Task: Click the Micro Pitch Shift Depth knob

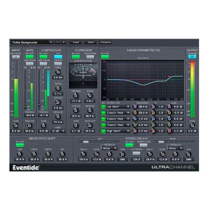Action: click(48, 154)
